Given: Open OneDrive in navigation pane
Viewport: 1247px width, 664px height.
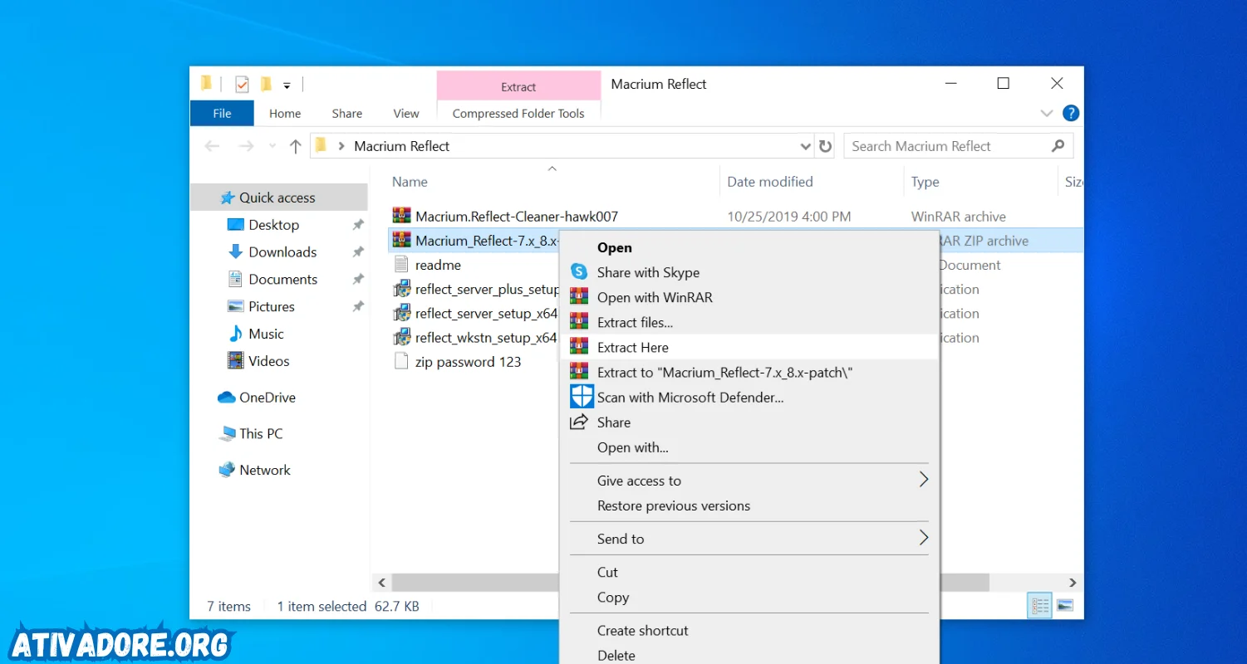Looking at the screenshot, I should [268, 397].
